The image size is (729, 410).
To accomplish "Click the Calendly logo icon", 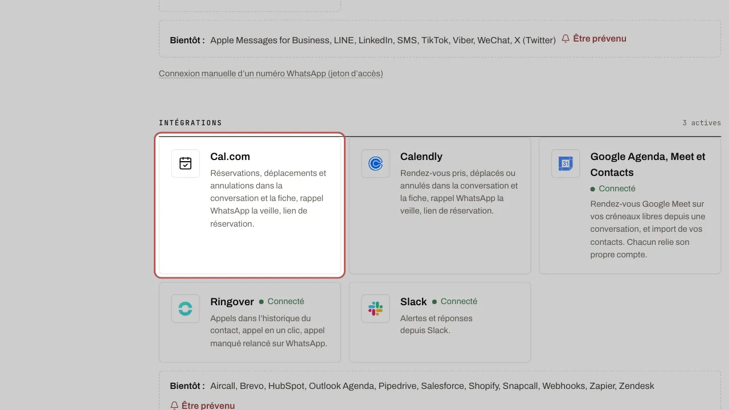I will click(375, 163).
